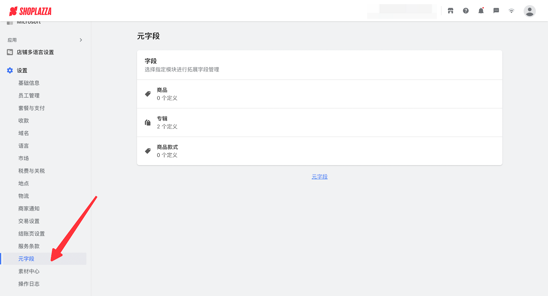Screen dimensions: 548x296
Task: Open 素材中心 from sidebar
Action: point(29,271)
